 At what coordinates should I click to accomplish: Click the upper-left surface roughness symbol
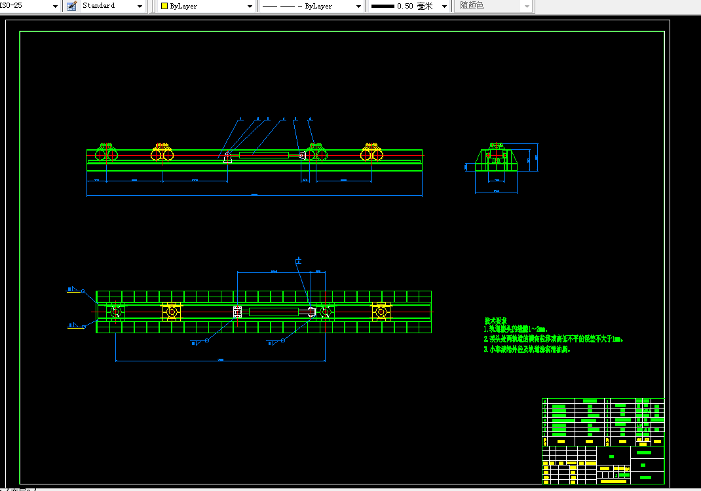[x=75, y=290]
